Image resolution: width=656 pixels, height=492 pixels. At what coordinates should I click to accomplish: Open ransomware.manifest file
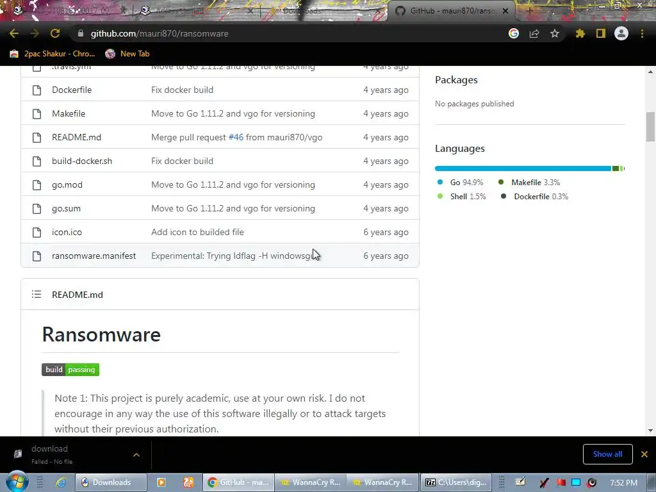click(94, 256)
